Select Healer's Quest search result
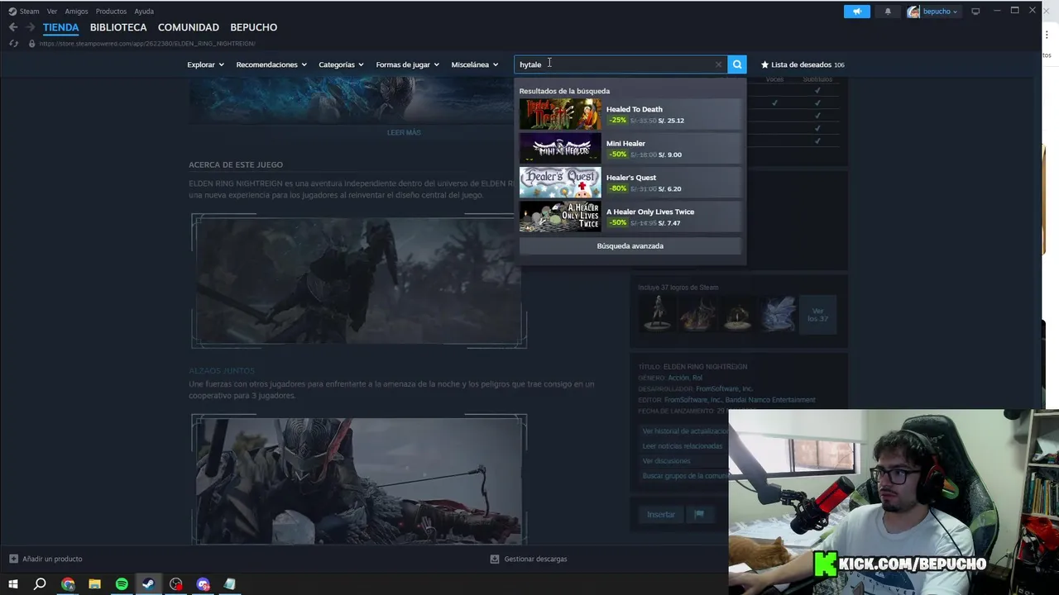 (630, 183)
